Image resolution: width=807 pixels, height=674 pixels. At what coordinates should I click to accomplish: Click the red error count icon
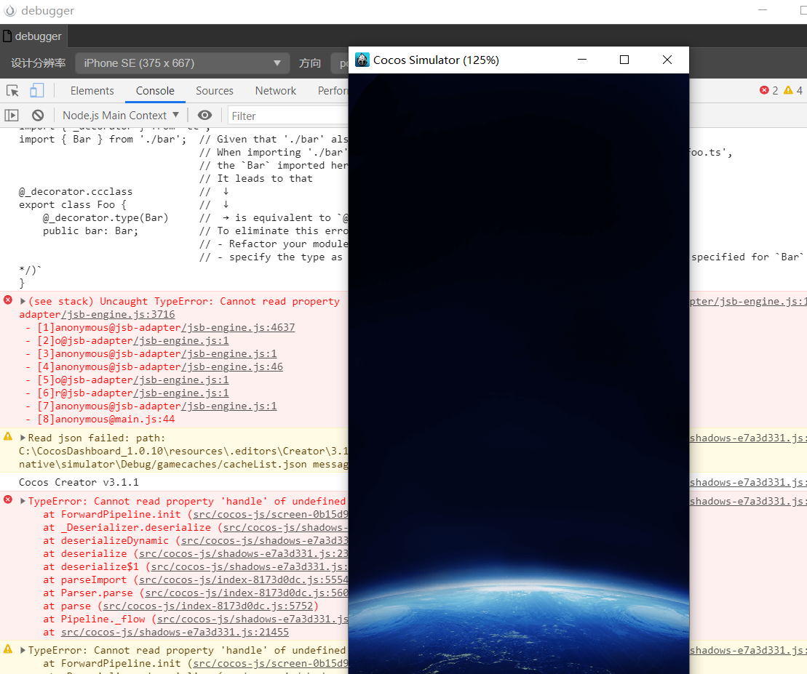(x=764, y=90)
